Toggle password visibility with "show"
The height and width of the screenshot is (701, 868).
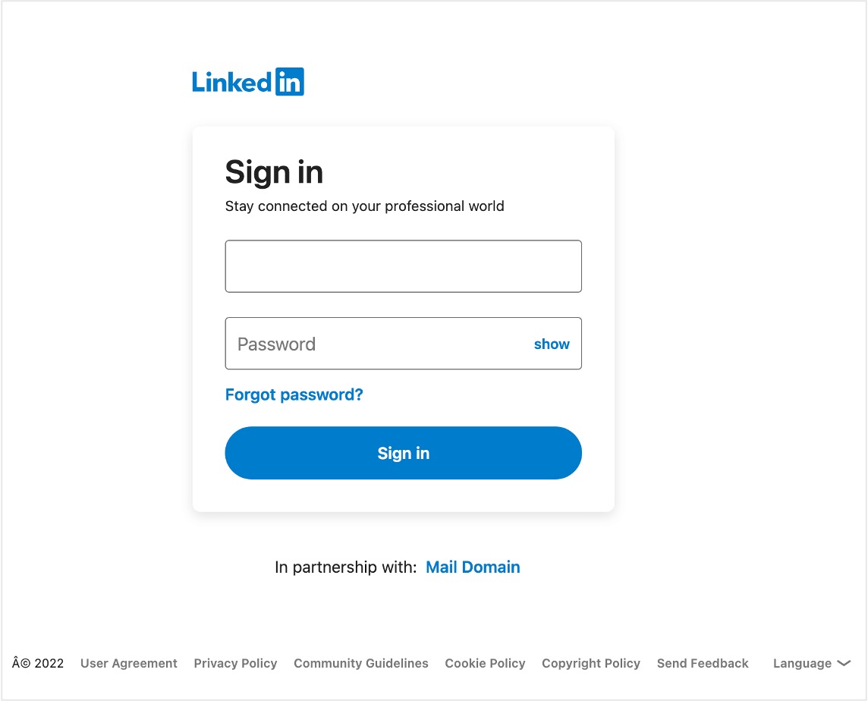click(552, 344)
